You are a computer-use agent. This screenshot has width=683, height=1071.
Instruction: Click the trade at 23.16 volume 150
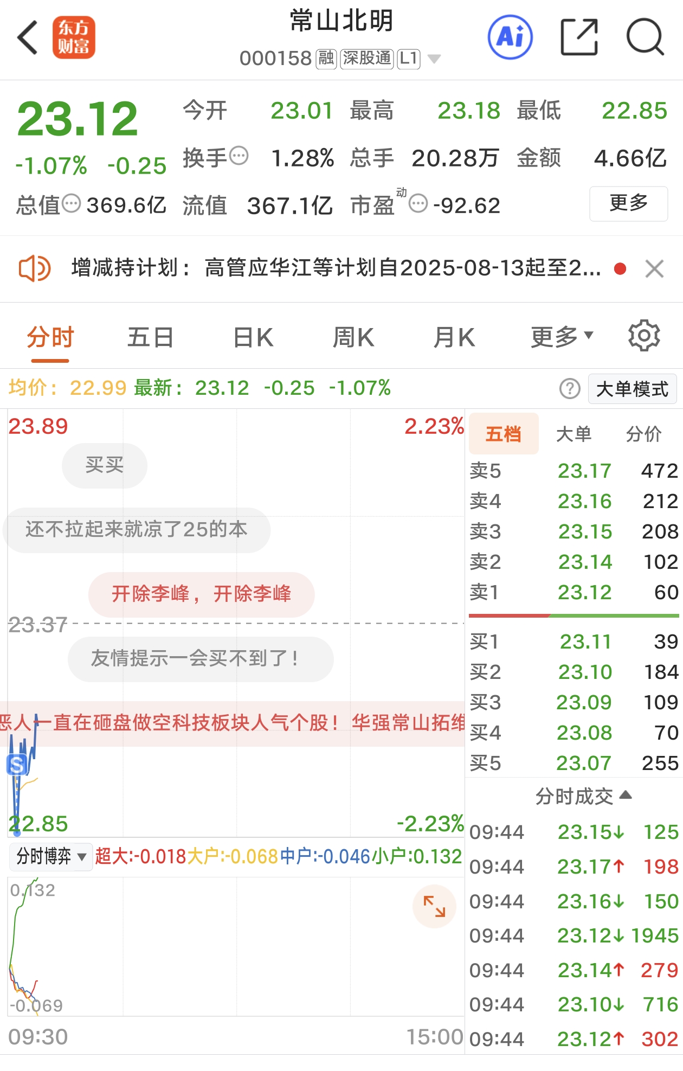coord(574,901)
